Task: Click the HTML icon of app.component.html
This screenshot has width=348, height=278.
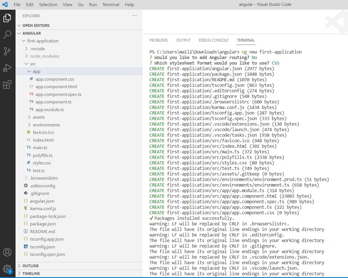Action: click(31, 86)
